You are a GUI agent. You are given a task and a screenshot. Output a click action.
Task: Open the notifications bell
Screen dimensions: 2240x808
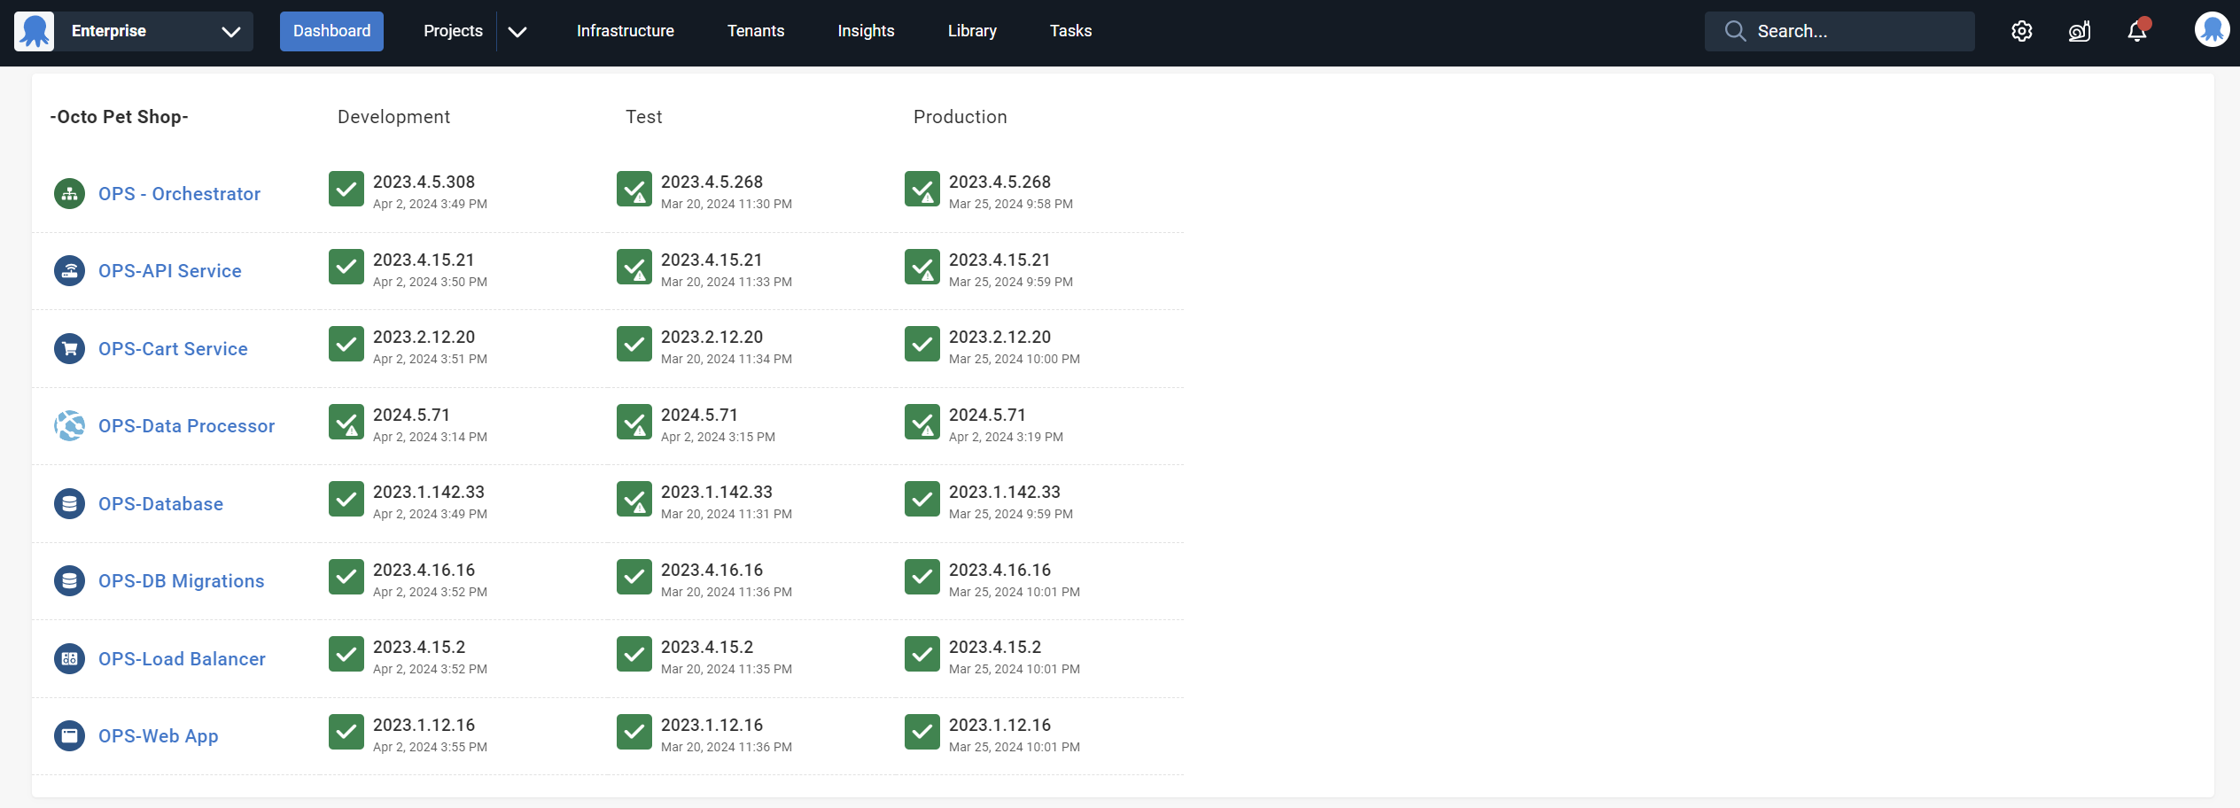point(2137,30)
